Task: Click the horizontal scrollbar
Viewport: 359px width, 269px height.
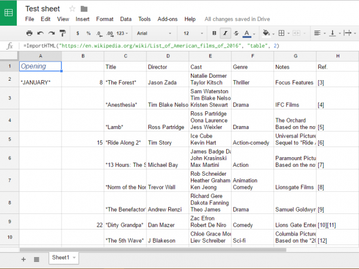Action: click(x=153, y=250)
